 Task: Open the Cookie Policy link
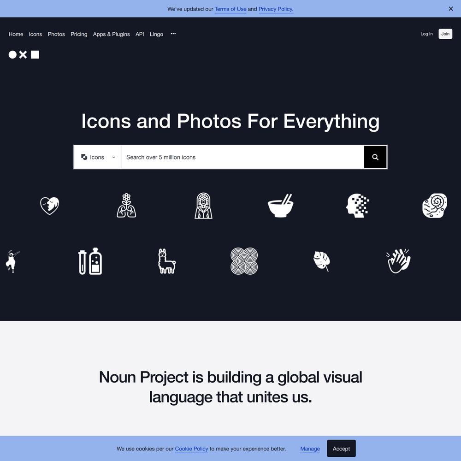191,449
